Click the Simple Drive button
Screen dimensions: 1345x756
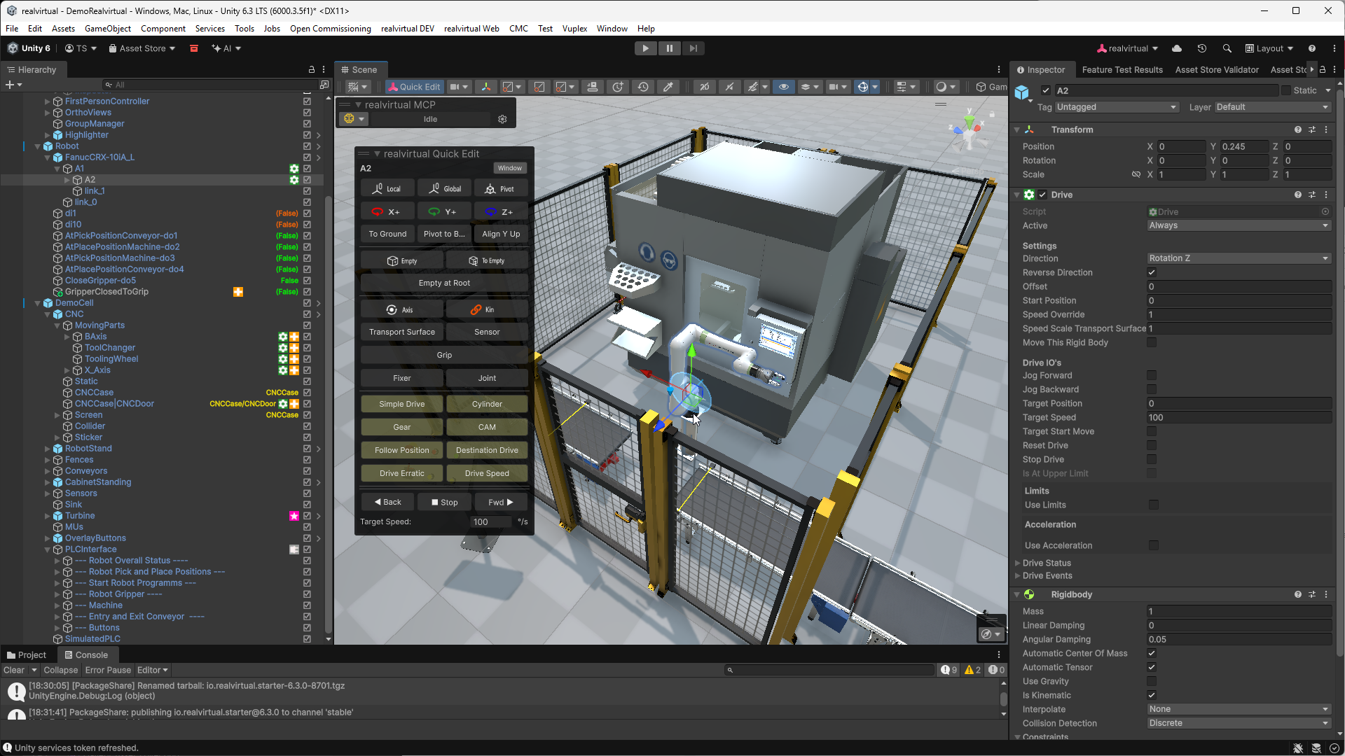[401, 404]
